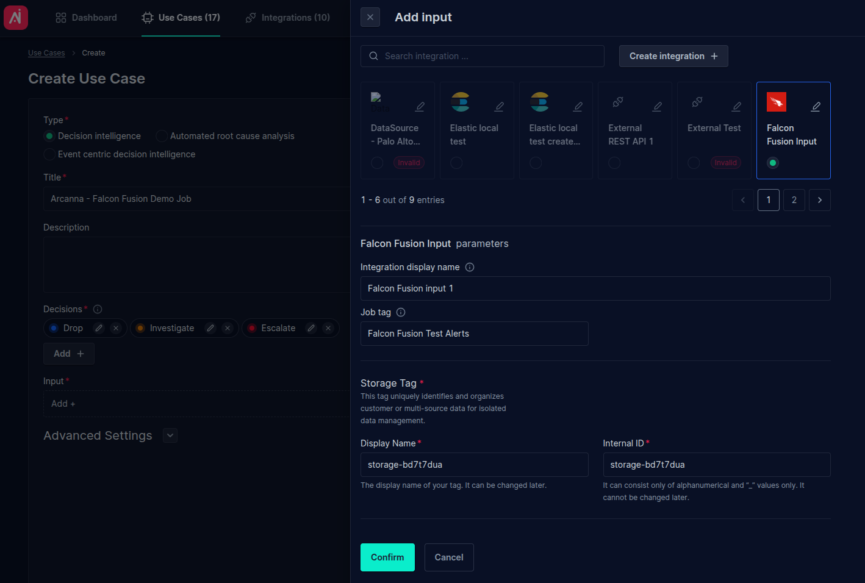Image resolution: width=865 pixels, height=583 pixels.
Task: Go to the next page of integrations
Action: pyautogui.click(x=820, y=200)
